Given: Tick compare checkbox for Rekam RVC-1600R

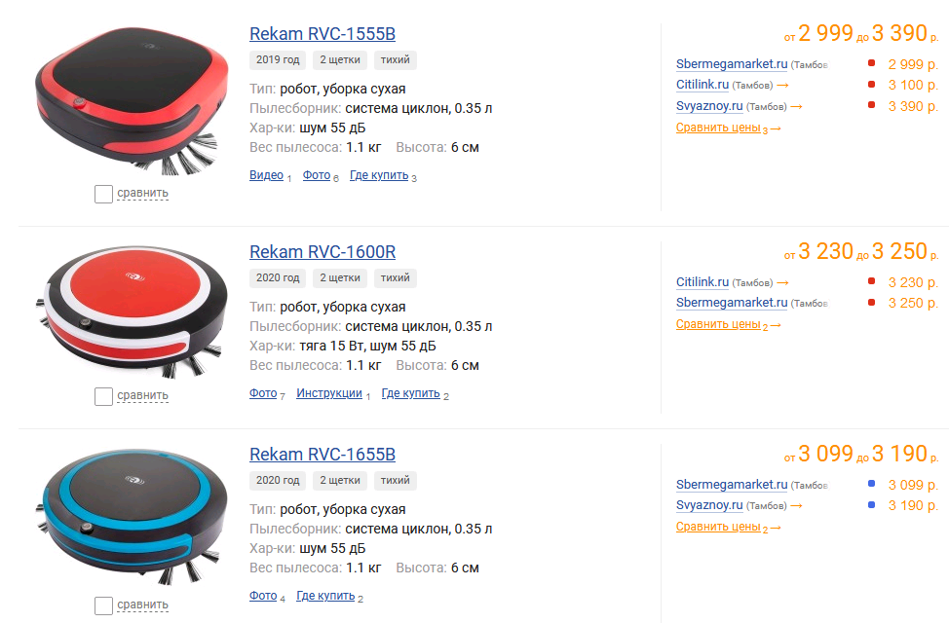Looking at the screenshot, I should click(x=103, y=397).
